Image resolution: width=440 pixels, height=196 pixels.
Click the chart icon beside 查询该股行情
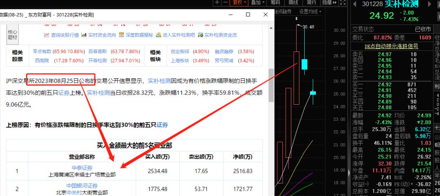point(46,35)
